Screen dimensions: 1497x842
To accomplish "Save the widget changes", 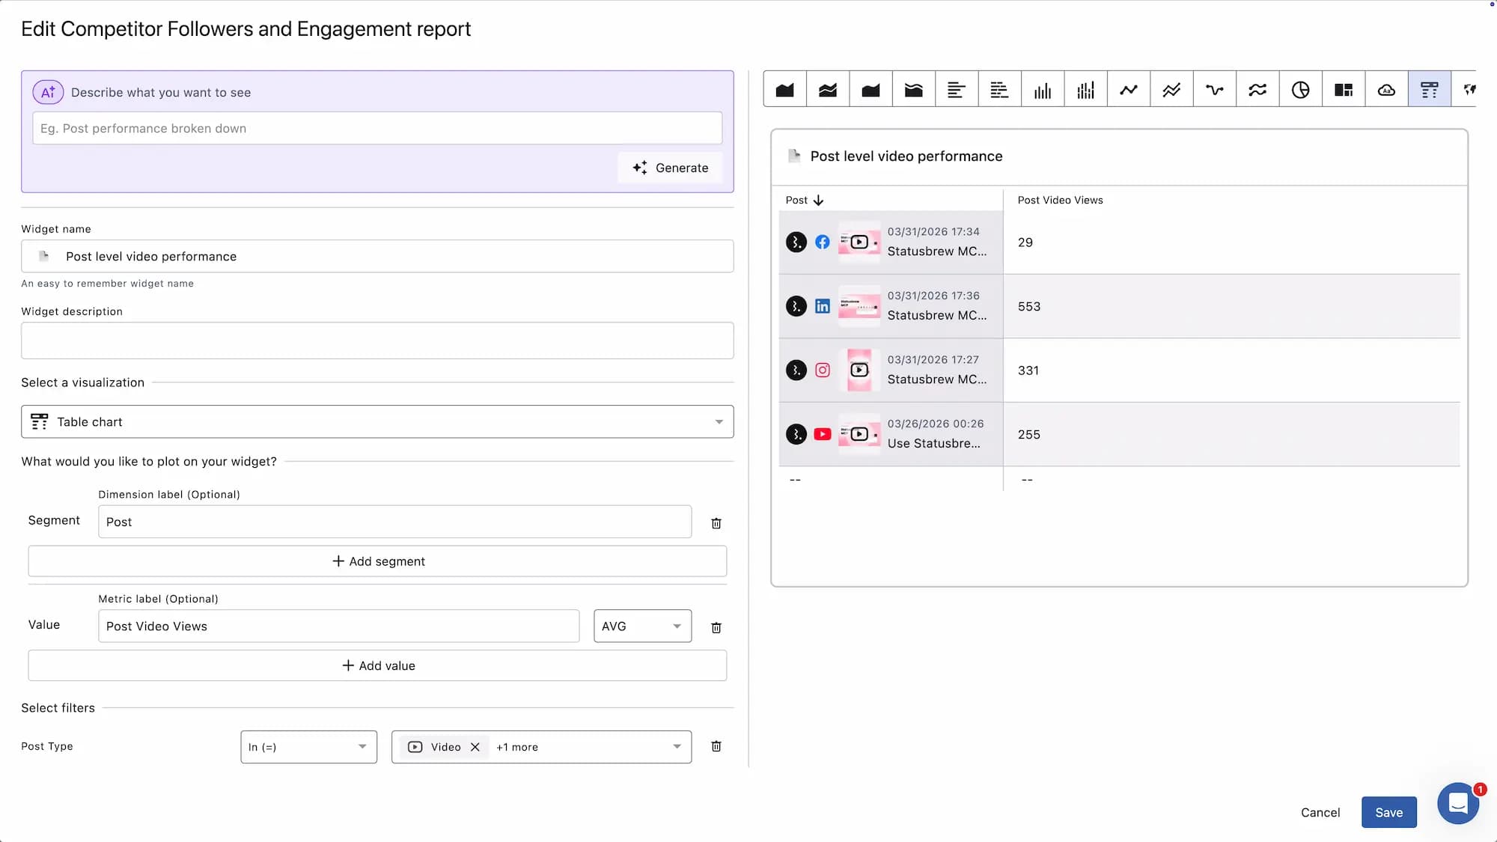I will coord(1388,812).
